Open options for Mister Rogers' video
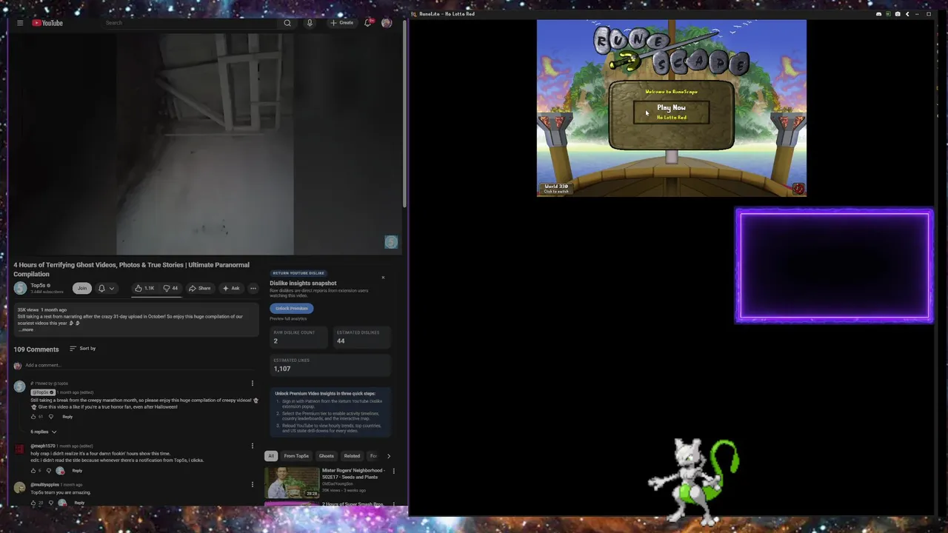The image size is (948, 533). tap(393, 471)
